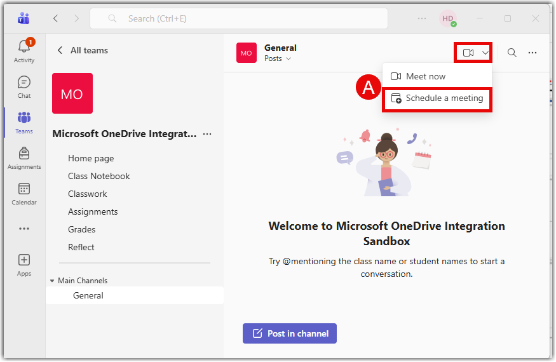Viewport: 556px width, 362px height.
Task: Select the Teams icon in the sidebar
Action: [x=24, y=123]
